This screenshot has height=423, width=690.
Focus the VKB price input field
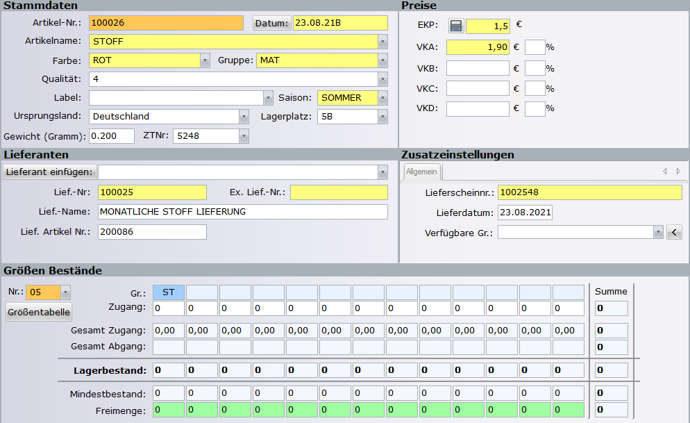(x=478, y=69)
